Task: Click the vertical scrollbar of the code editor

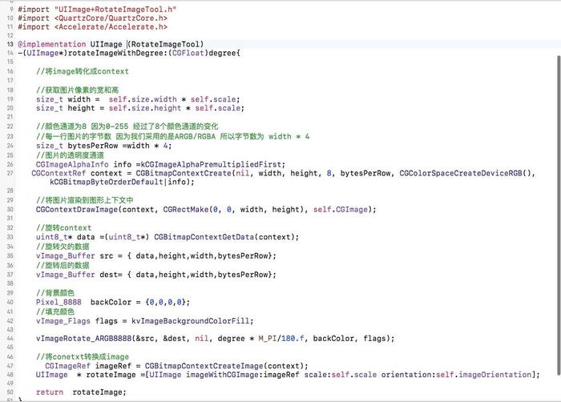Action: pyautogui.click(x=559, y=215)
